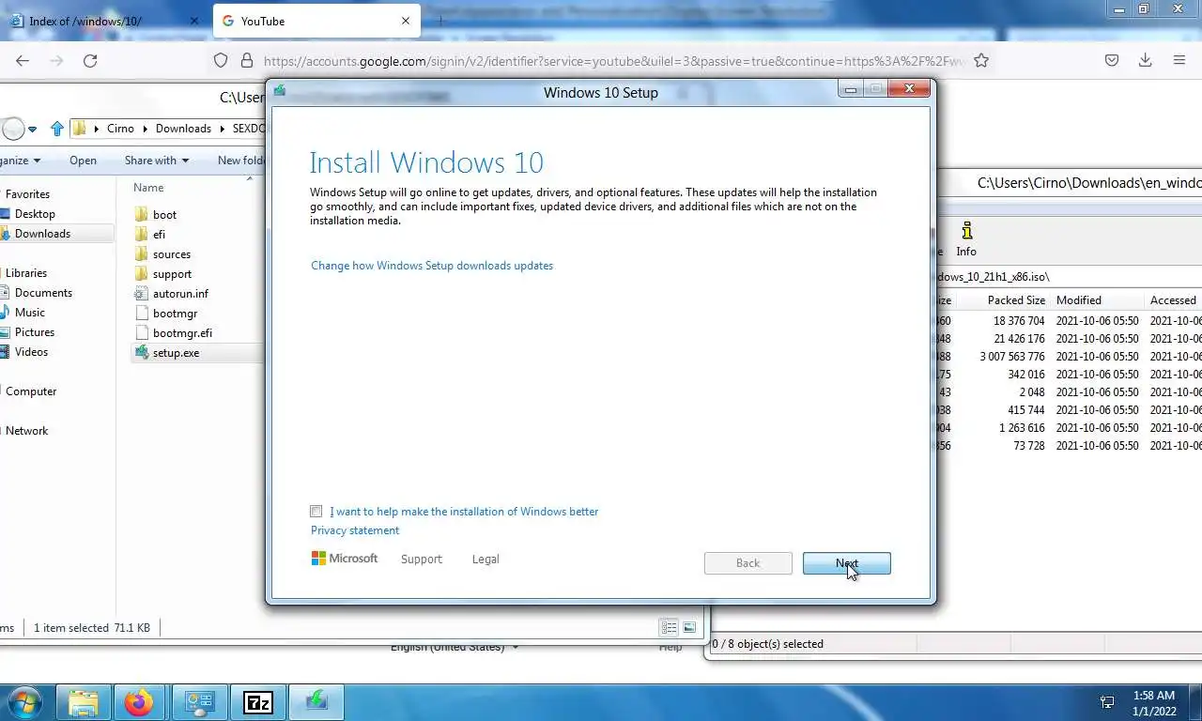Click the shield tracking protection icon
Screen dimensions: 1202x721
pyautogui.click(x=221, y=60)
